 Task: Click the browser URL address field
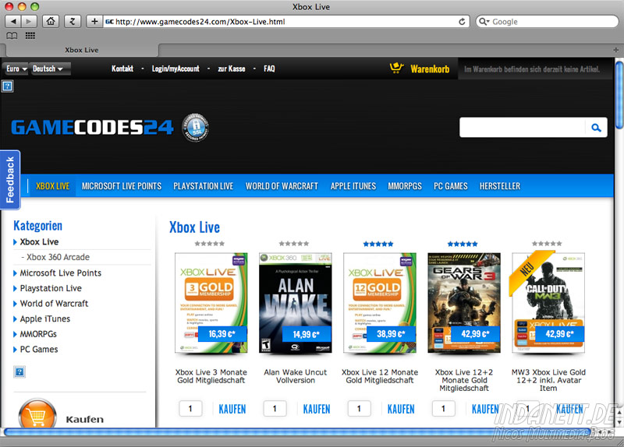286,22
